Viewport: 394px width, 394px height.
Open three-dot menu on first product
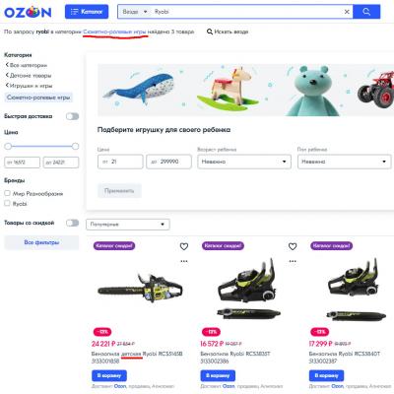pos(184,261)
